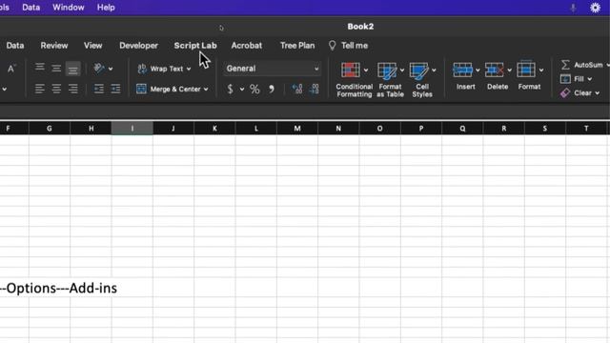
Task: Select the column T header
Action: pyautogui.click(x=586, y=129)
